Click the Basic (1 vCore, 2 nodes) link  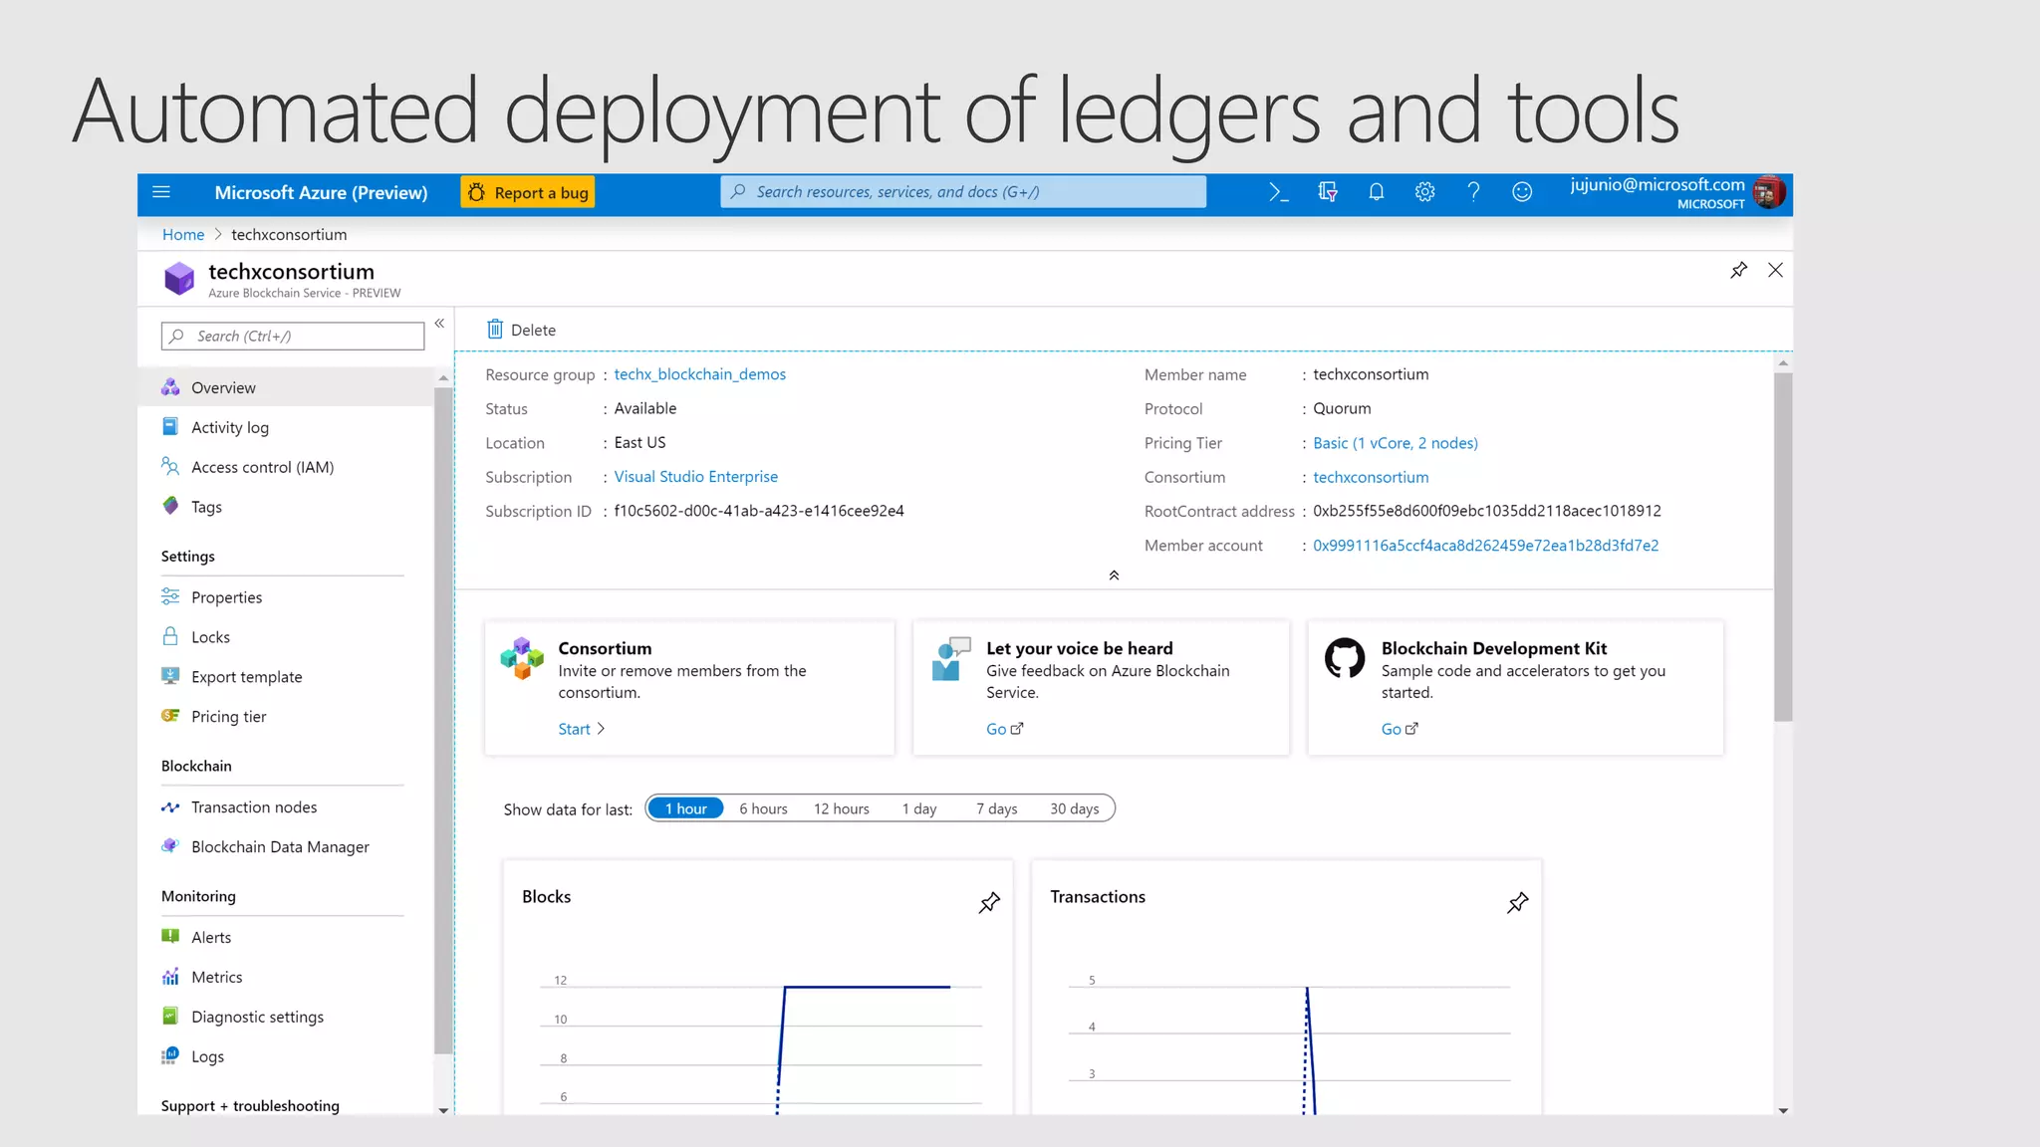pyautogui.click(x=1395, y=443)
